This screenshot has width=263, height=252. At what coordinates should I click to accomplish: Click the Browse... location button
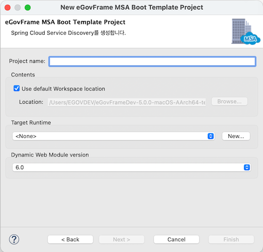229,102
